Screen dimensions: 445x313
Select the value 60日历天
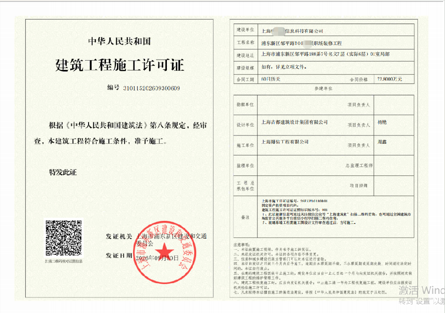271,79
